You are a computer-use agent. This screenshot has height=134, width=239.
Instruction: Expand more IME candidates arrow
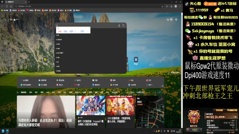(88, 32)
